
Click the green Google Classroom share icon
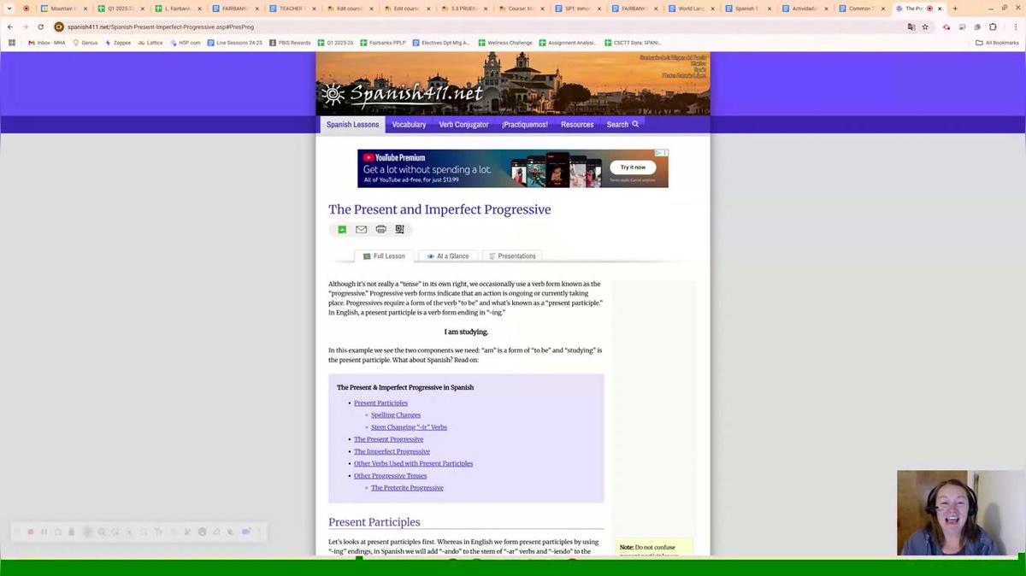tap(342, 230)
